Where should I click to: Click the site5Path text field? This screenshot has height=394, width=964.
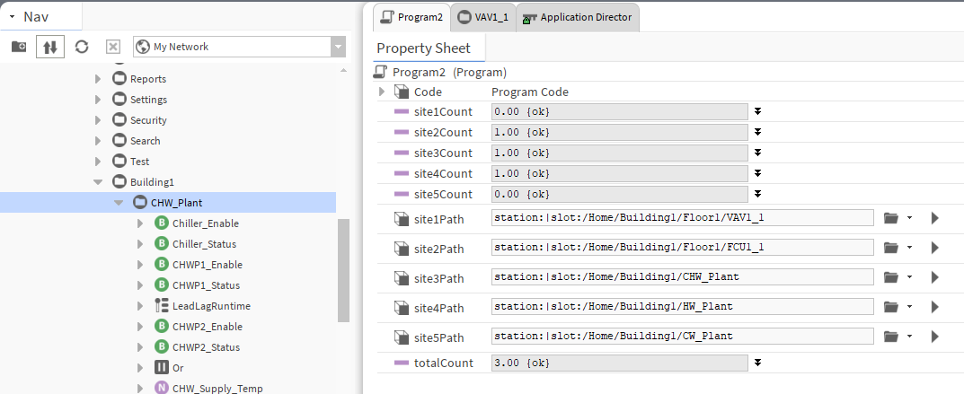coord(682,337)
